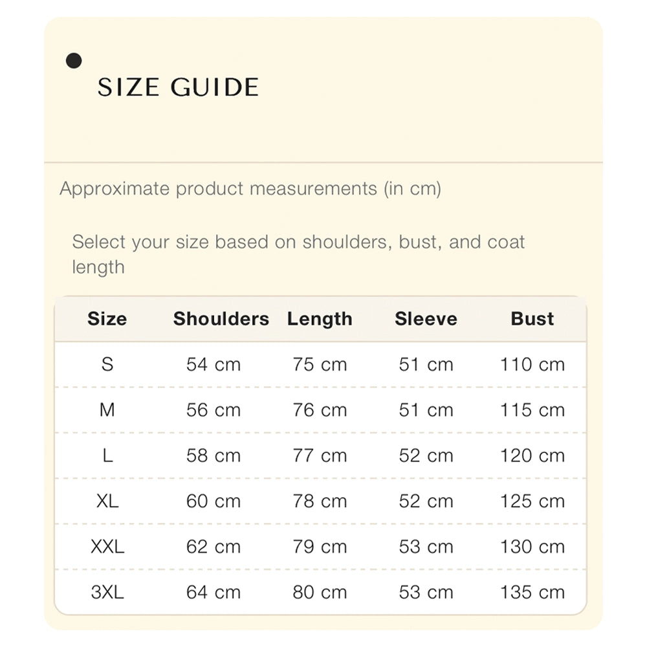Click the black bullet dot icon
Viewport: 647px width, 647px height.
[x=74, y=61]
